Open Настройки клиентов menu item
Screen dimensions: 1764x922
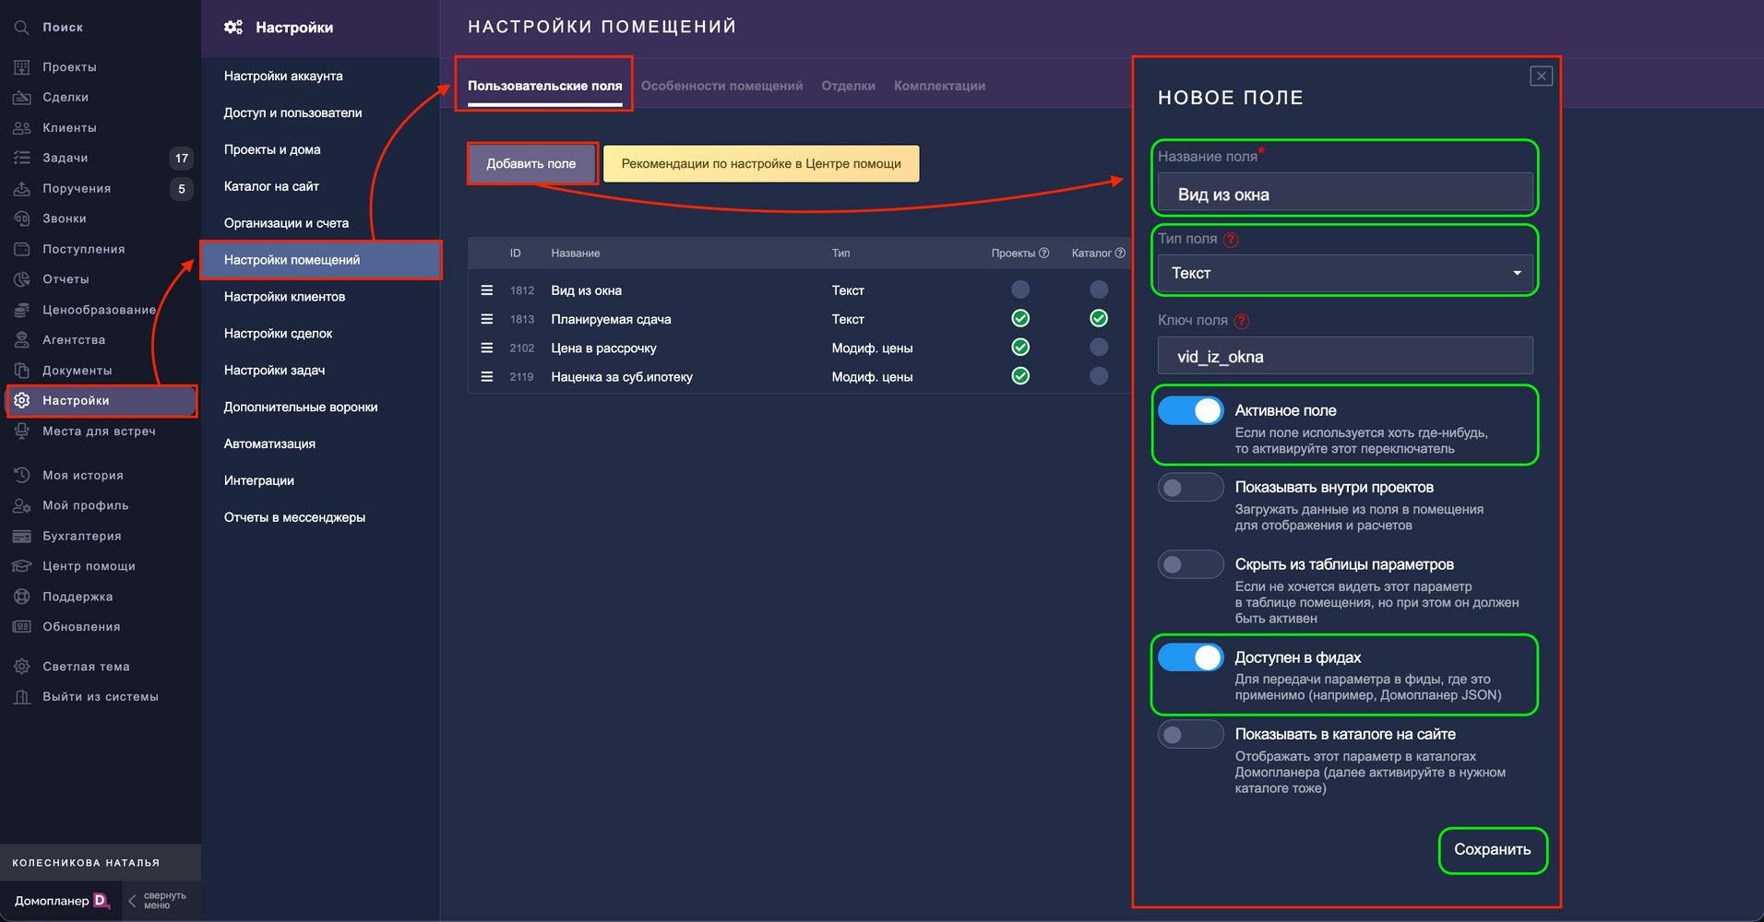(284, 297)
